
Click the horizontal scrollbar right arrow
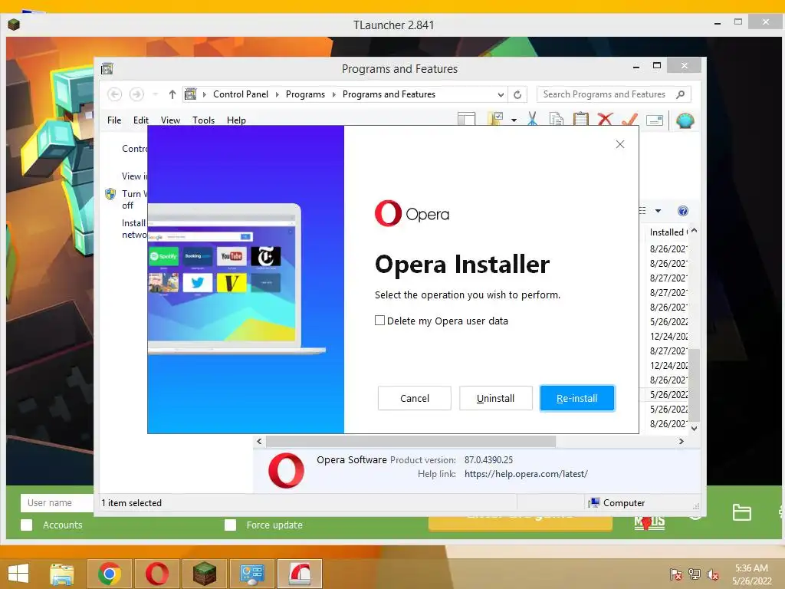pyautogui.click(x=682, y=441)
